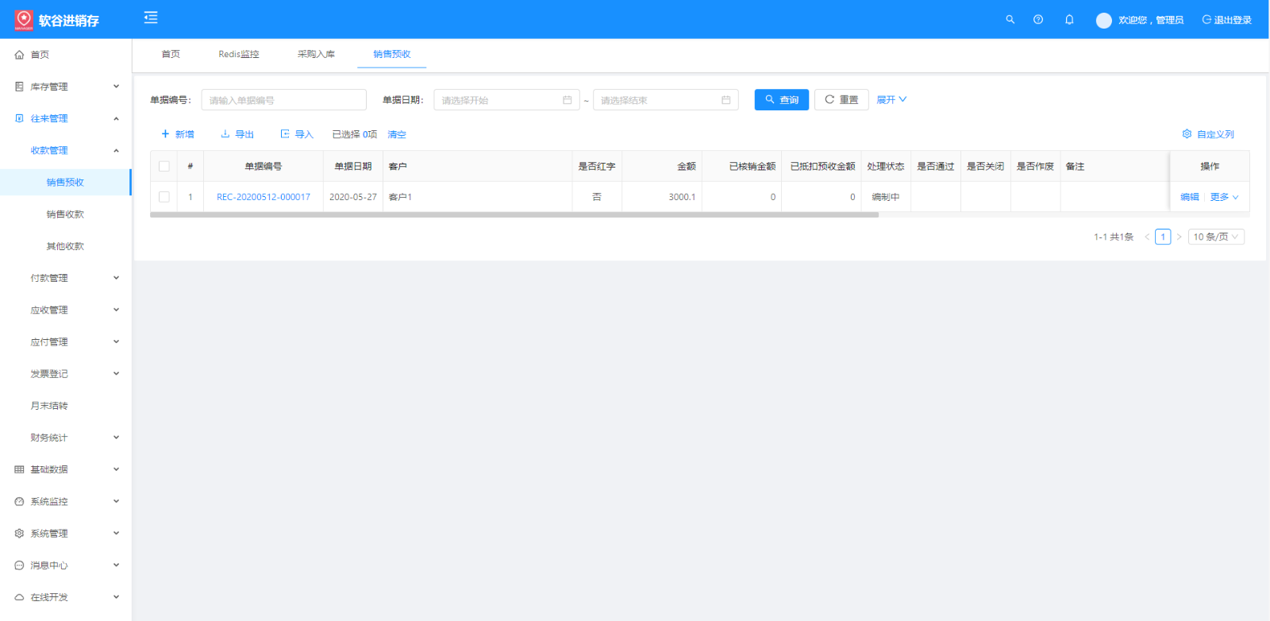Expand the 展开 filter options
This screenshot has height=621, width=1270.
(891, 100)
